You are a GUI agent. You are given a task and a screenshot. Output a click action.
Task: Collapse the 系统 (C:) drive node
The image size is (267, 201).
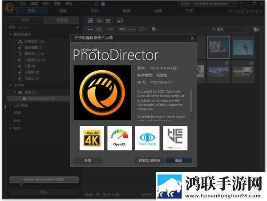15,92
